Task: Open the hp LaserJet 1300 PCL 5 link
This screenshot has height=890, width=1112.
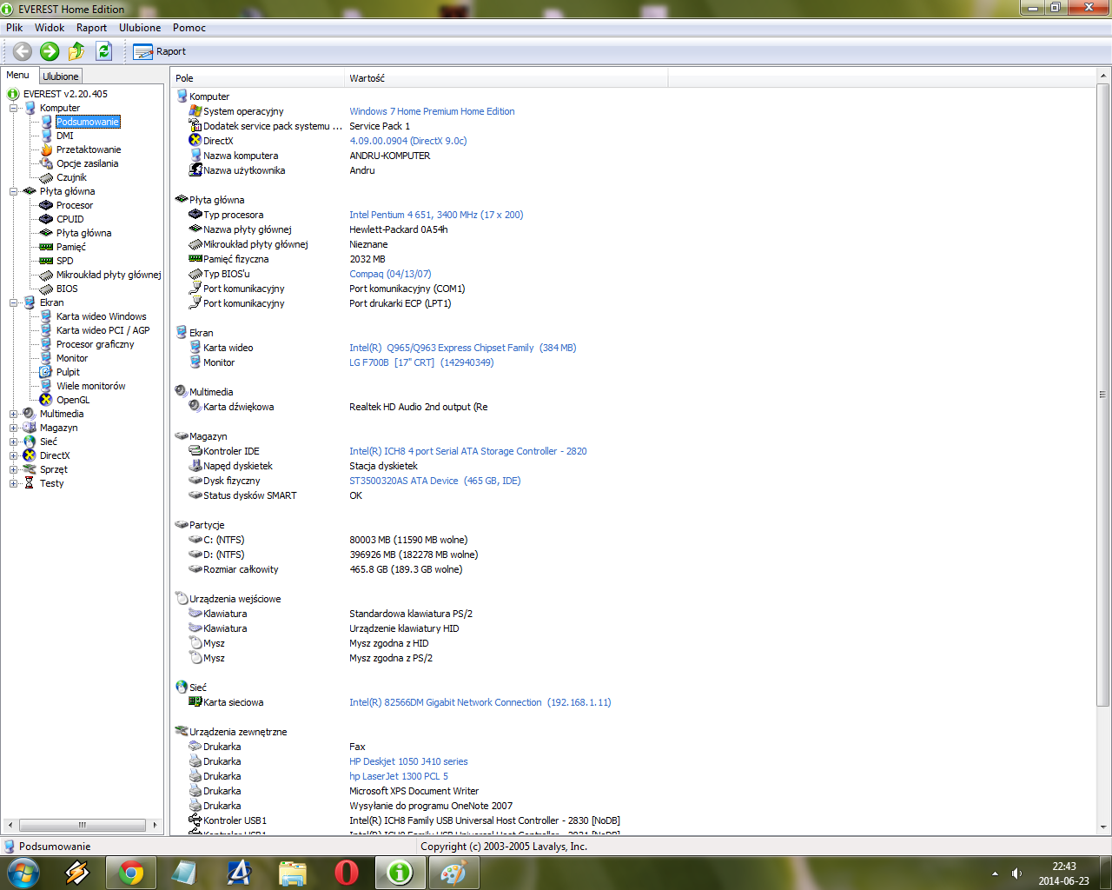Action: click(x=399, y=776)
